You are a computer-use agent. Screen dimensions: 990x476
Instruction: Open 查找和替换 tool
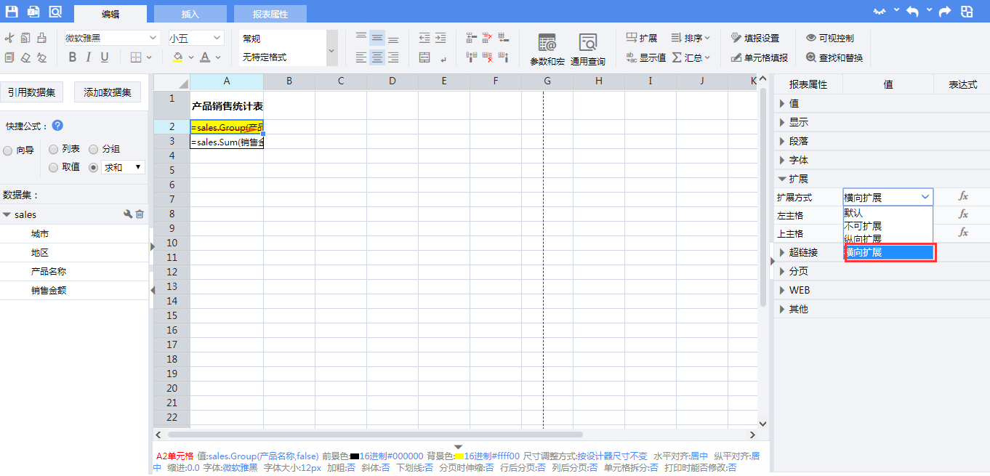click(834, 57)
